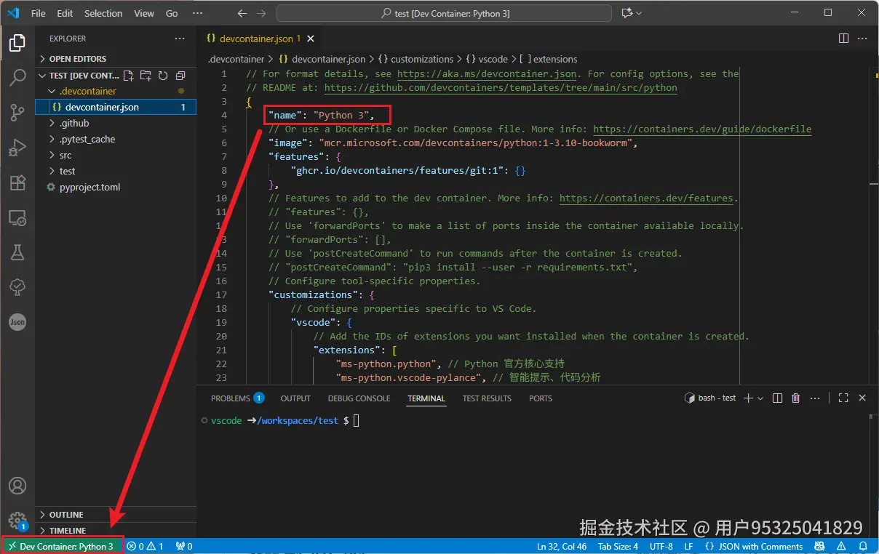Image resolution: width=879 pixels, height=554 pixels.
Task: Maximize the bottom panel size
Action: coord(843,398)
